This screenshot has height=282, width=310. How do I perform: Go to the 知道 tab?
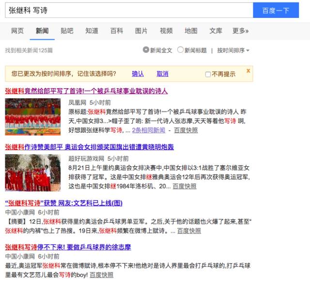(92, 31)
